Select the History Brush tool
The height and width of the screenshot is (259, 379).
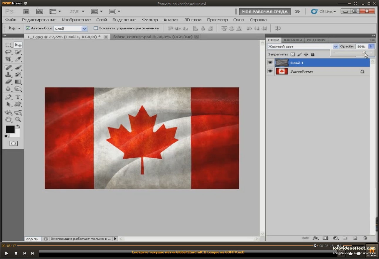tap(18, 74)
